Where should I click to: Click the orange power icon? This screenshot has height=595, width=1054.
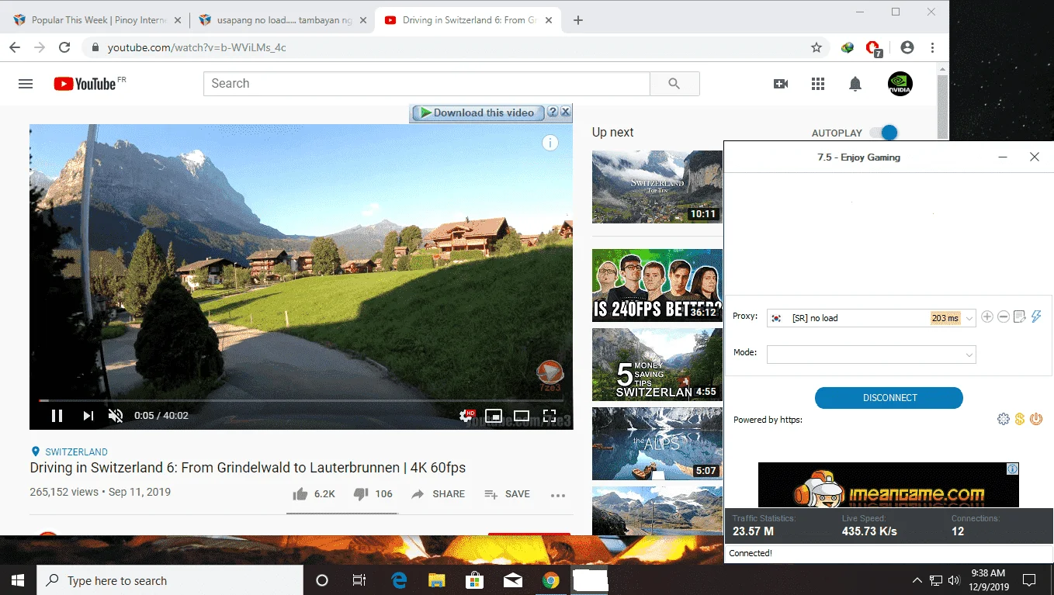(x=1036, y=419)
